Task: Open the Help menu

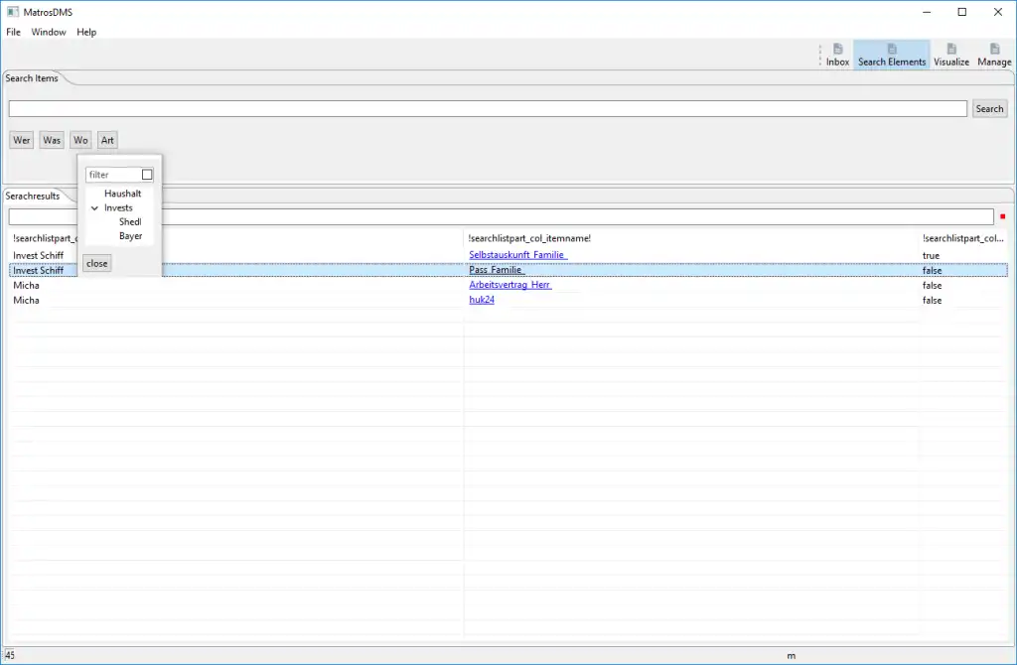Action: (x=86, y=32)
